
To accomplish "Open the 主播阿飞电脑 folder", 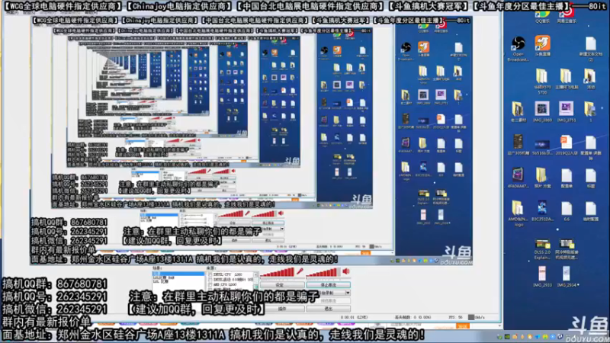I will click(x=567, y=79).
